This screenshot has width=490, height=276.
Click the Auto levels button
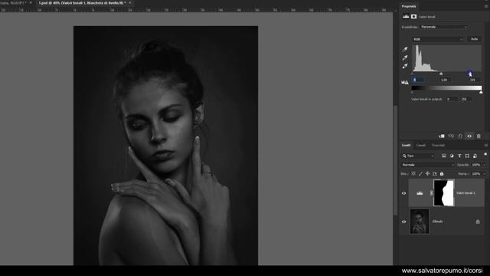pyautogui.click(x=475, y=39)
